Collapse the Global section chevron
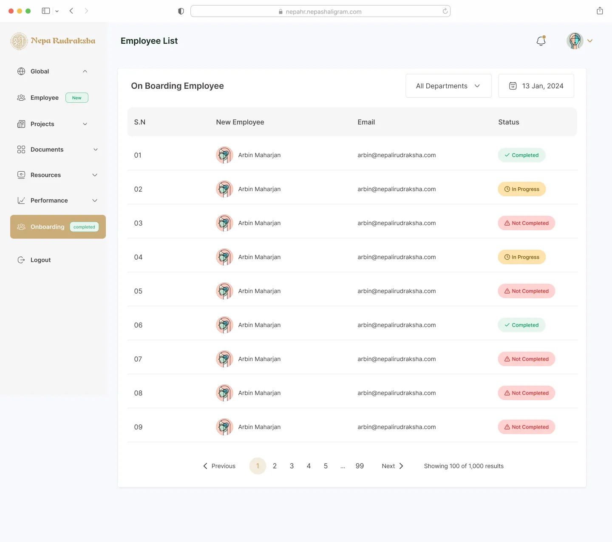The image size is (612, 542). pyautogui.click(x=85, y=71)
